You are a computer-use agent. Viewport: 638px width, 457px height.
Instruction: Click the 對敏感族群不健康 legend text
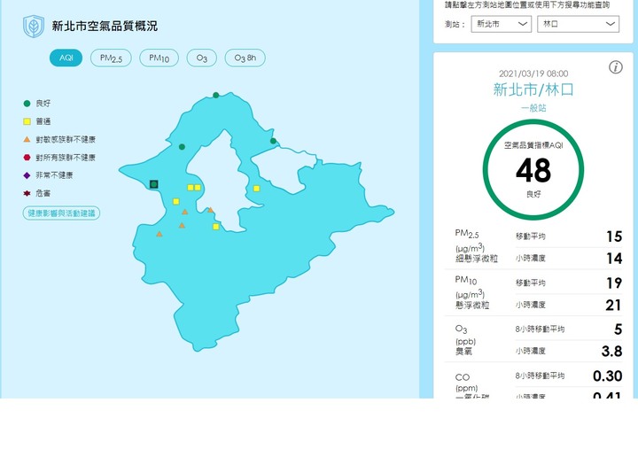[66, 139]
